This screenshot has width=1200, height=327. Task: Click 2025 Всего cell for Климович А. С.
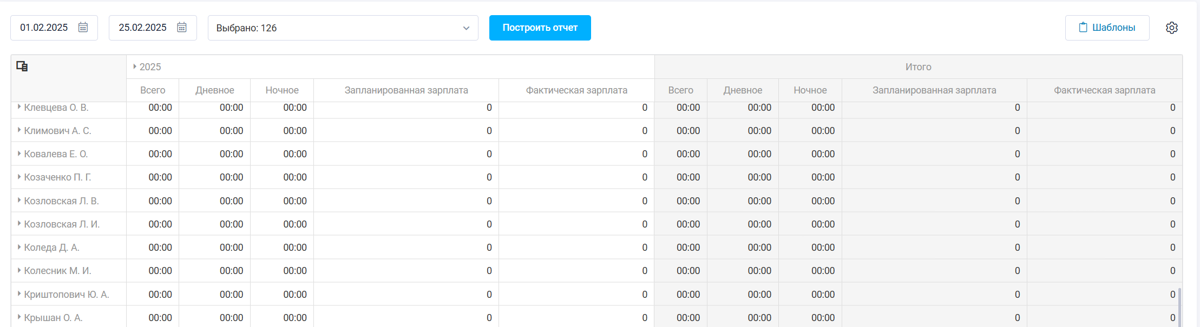pyautogui.click(x=153, y=131)
